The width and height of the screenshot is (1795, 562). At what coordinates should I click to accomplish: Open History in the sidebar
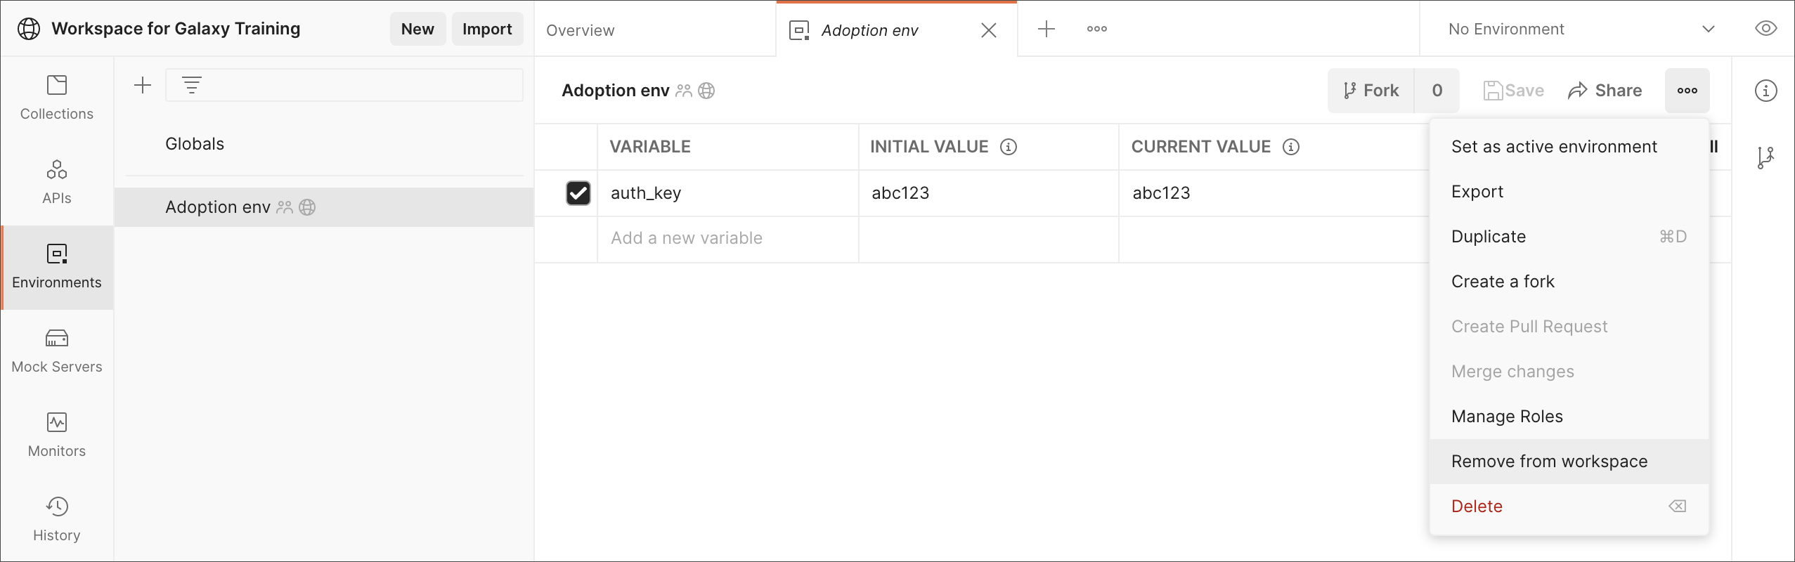[56, 520]
